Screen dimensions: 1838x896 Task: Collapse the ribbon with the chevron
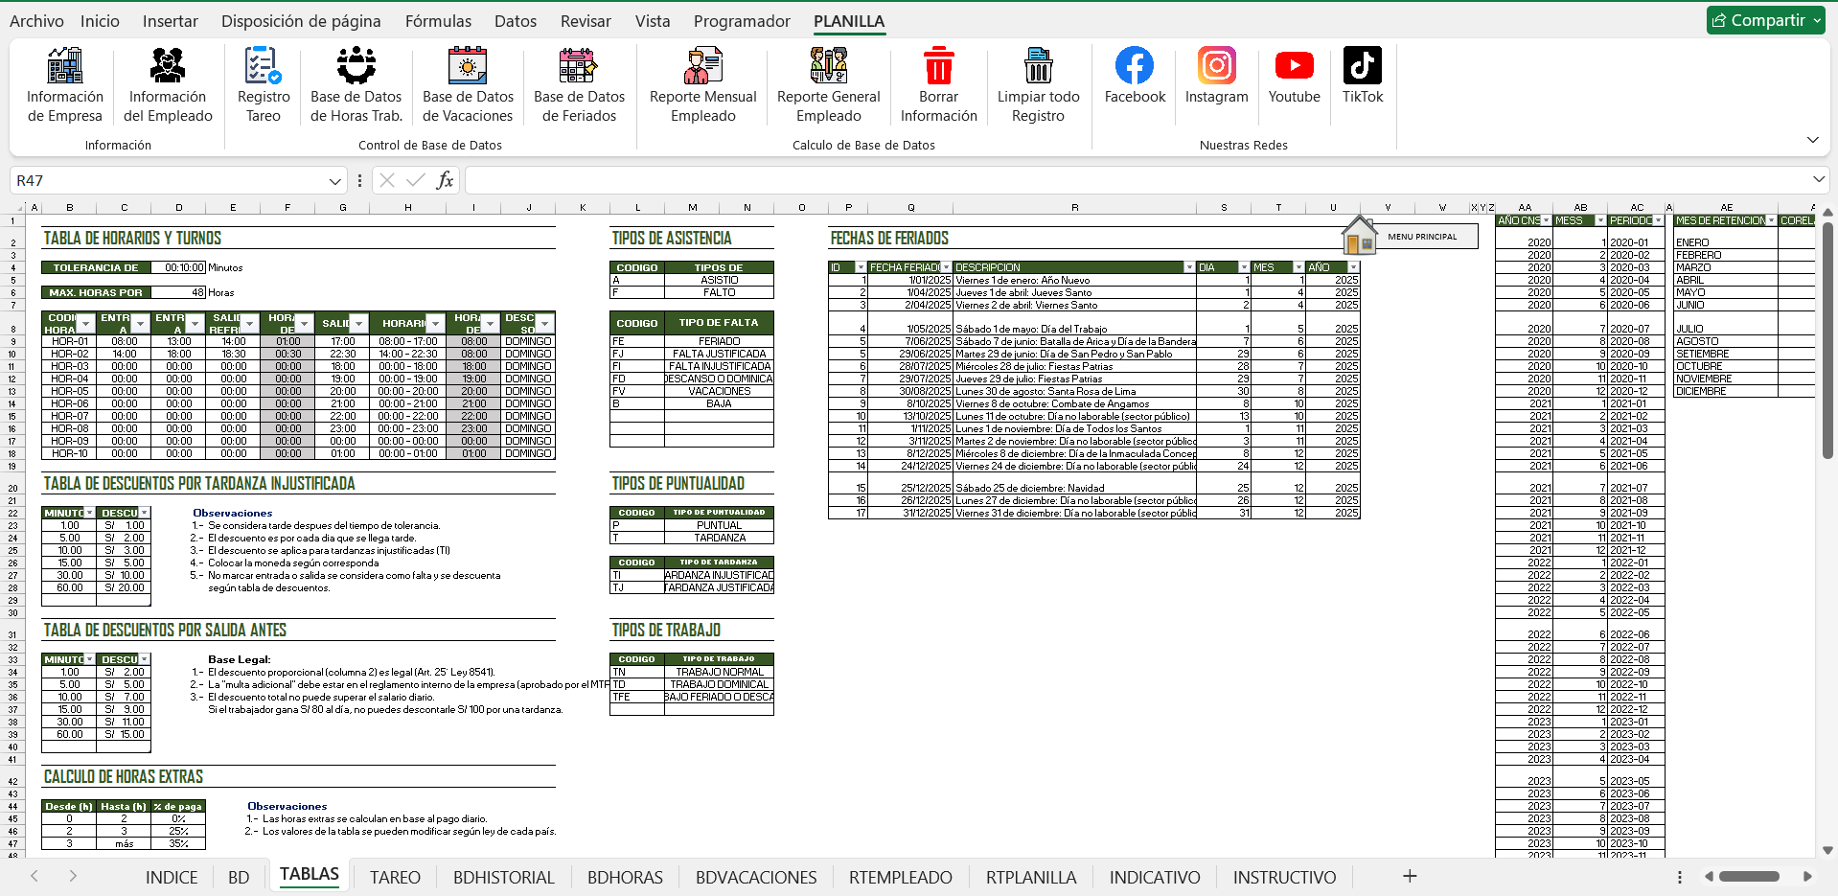(1812, 140)
